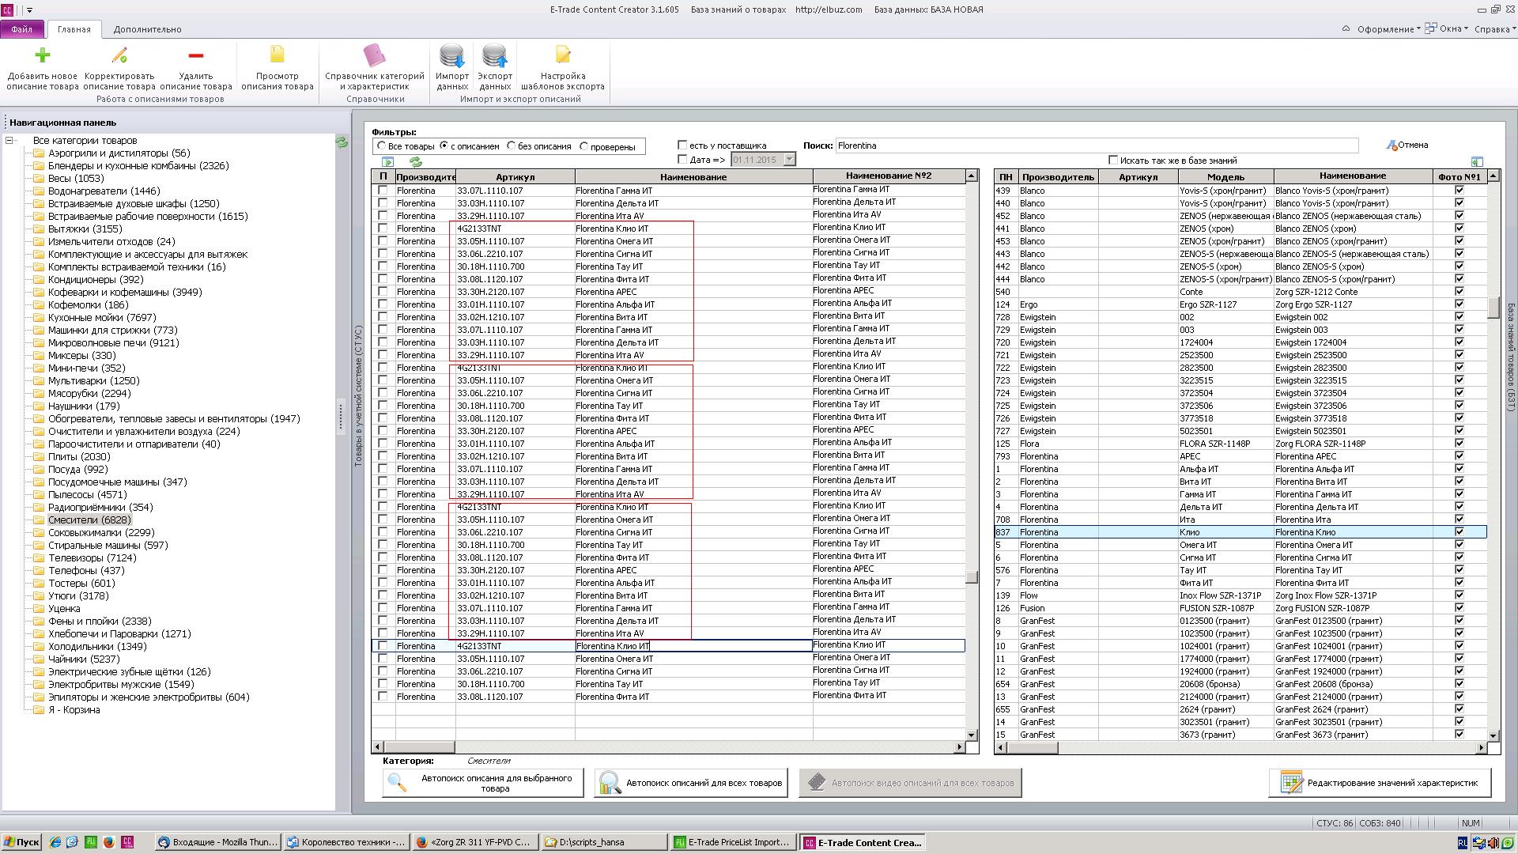Collapse the 'Все категории товаров' tree node
1518x854 pixels.
[x=9, y=141]
